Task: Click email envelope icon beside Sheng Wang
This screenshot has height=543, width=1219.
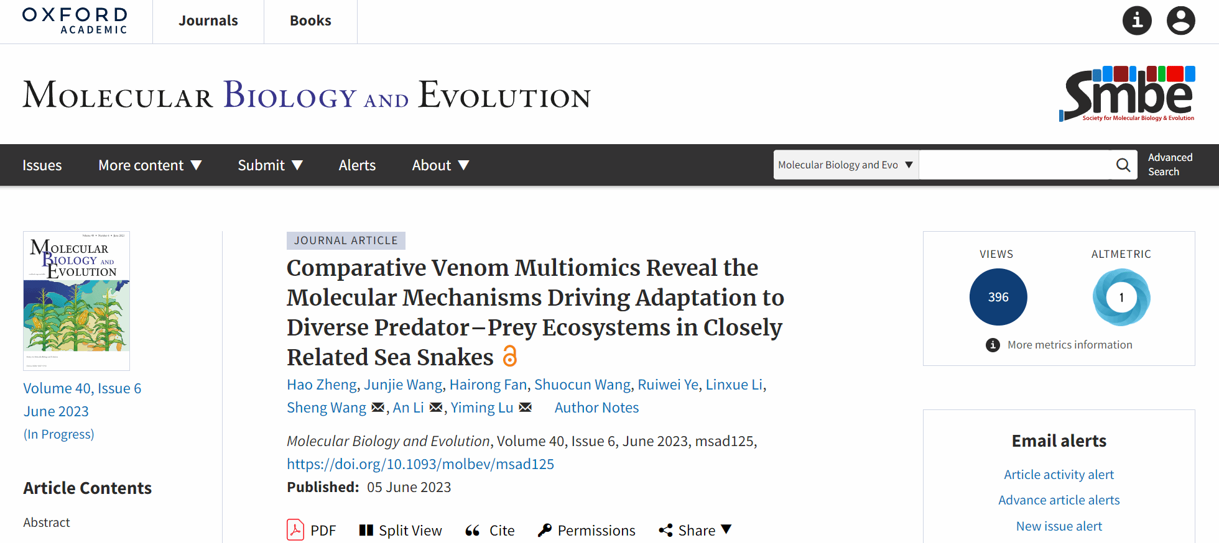Action: (x=378, y=408)
